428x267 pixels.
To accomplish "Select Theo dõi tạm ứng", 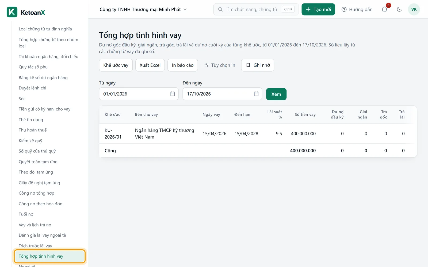I will [x=36, y=172].
